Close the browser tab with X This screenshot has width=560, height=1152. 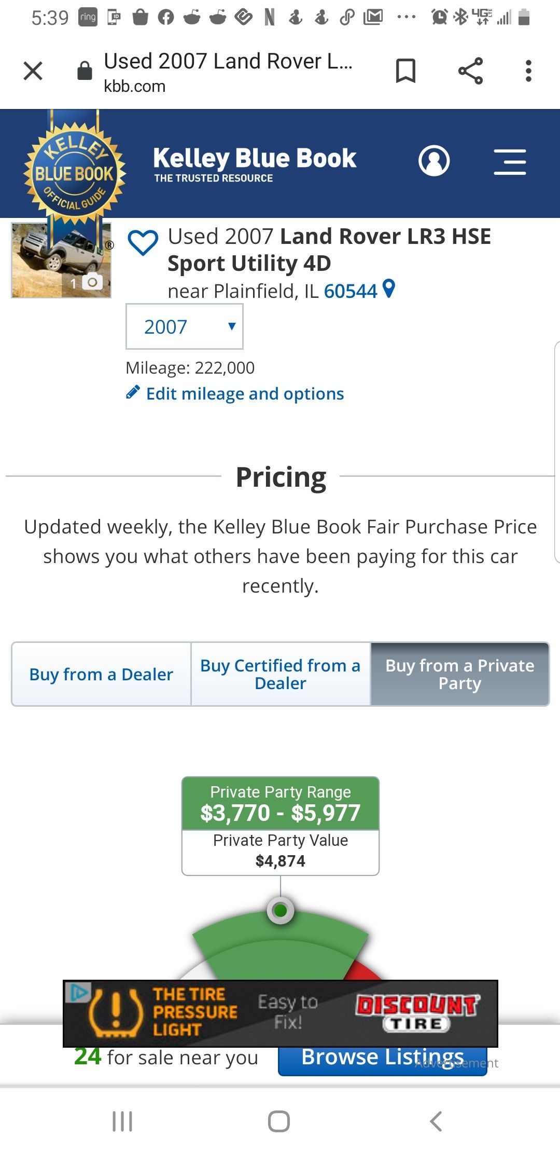pyautogui.click(x=33, y=71)
